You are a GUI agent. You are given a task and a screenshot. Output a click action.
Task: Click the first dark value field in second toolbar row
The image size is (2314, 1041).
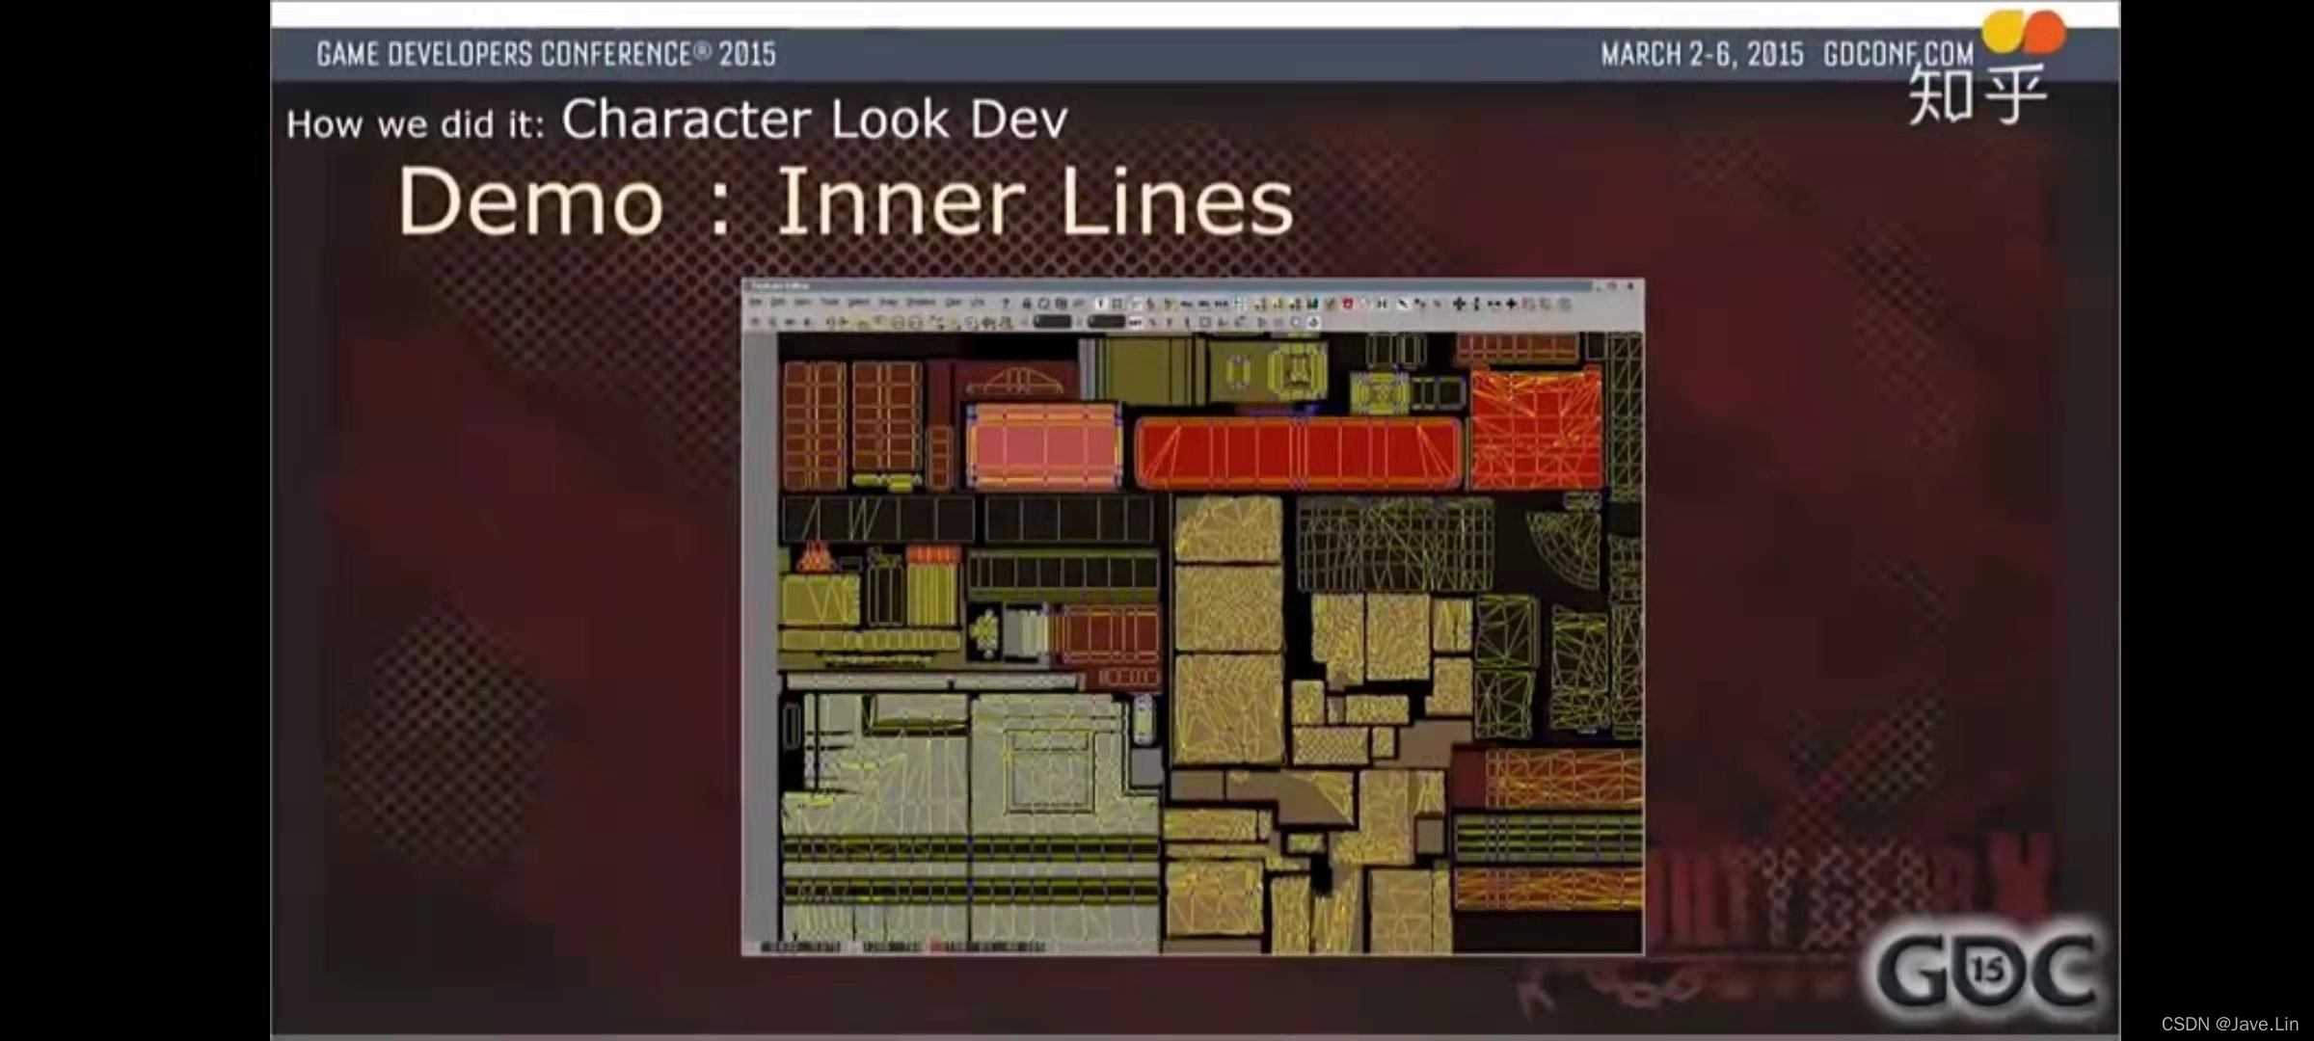click(1052, 322)
